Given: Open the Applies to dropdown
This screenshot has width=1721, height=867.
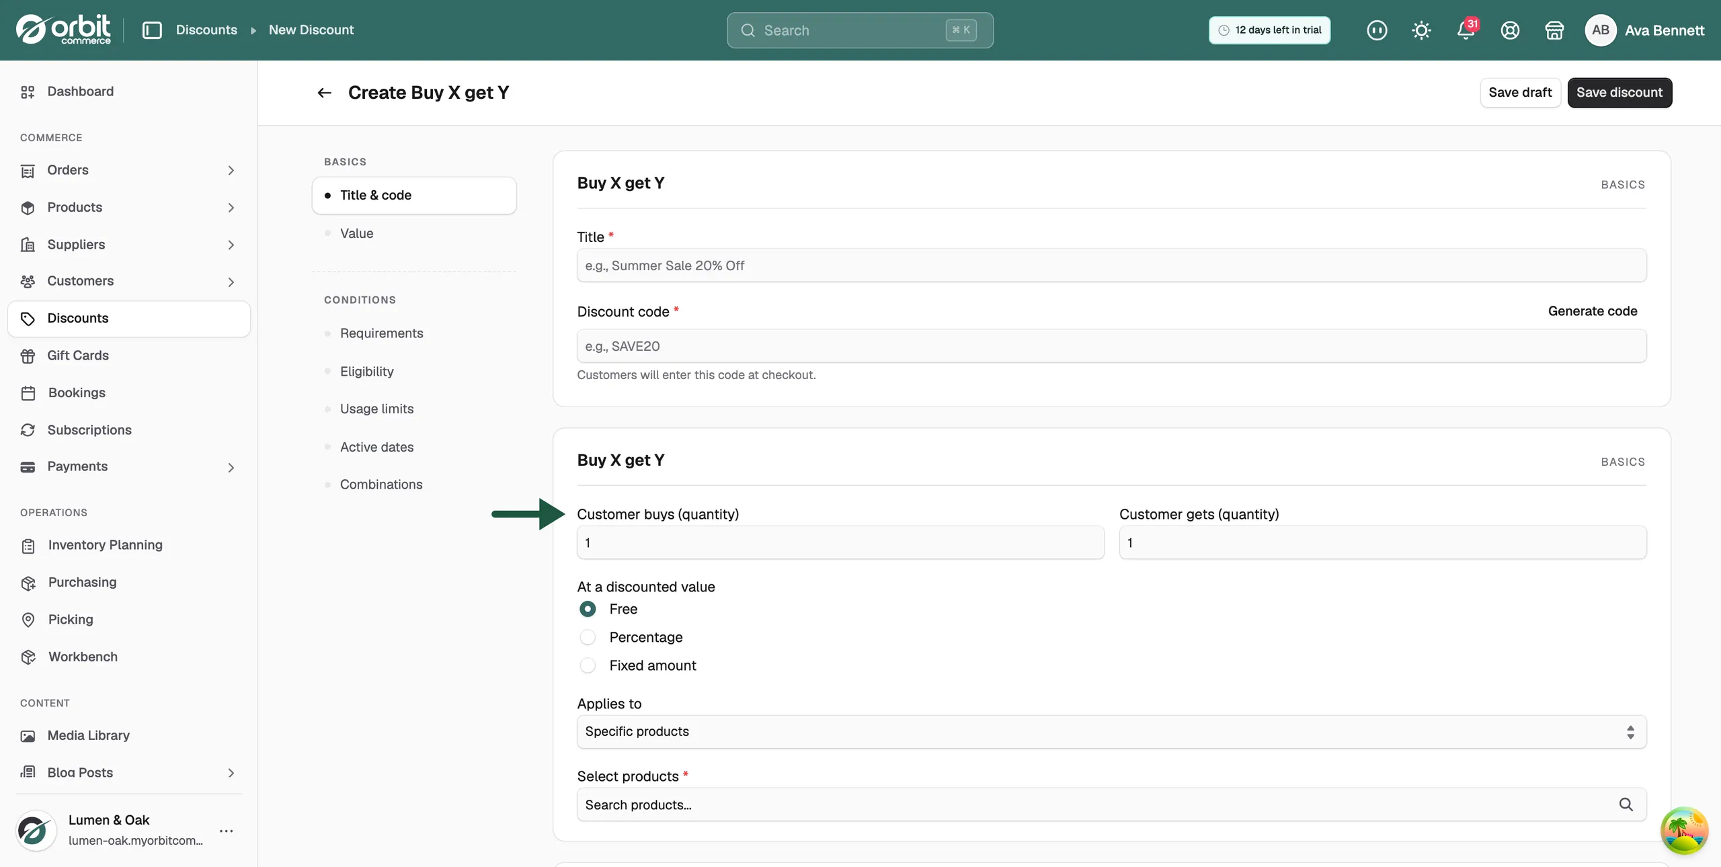Looking at the screenshot, I should (1112, 732).
